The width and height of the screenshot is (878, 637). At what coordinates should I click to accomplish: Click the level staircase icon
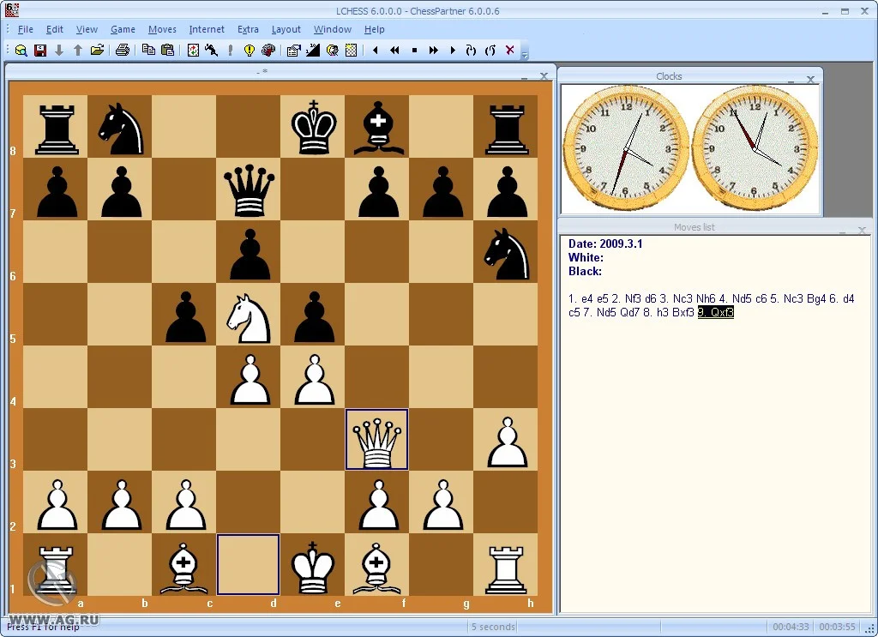(312, 51)
